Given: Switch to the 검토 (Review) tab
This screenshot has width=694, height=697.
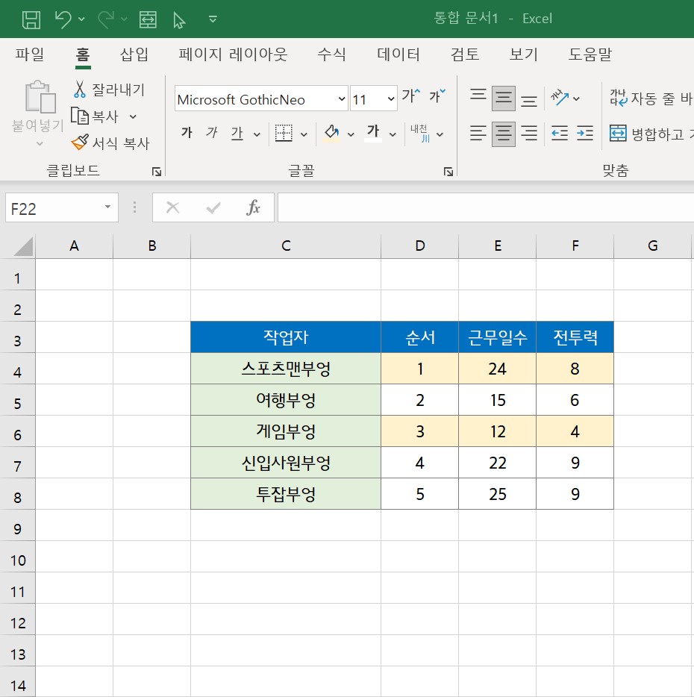Looking at the screenshot, I should click(465, 54).
